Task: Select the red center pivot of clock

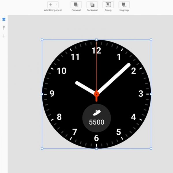Action: click(96, 94)
